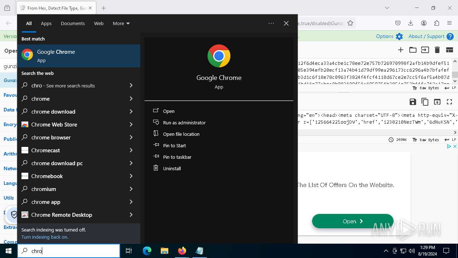458x258 pixels.
Task: Show hidden system tray icons
Action: pos(386,251)
